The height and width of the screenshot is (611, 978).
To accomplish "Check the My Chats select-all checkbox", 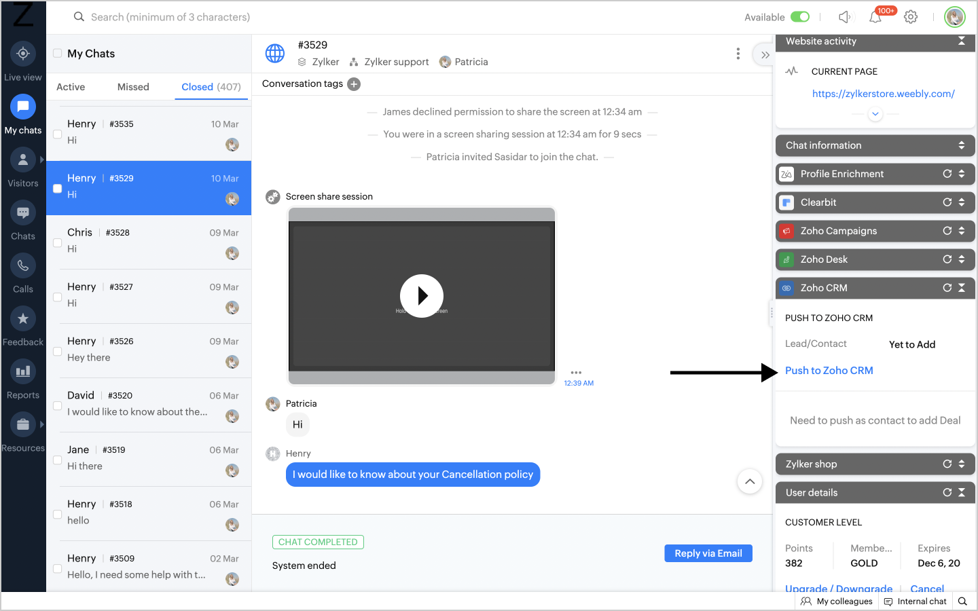I will coord(58,54).
